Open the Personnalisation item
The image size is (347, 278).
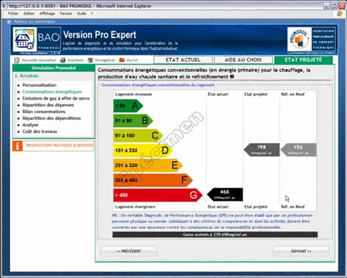pos(39,85)
